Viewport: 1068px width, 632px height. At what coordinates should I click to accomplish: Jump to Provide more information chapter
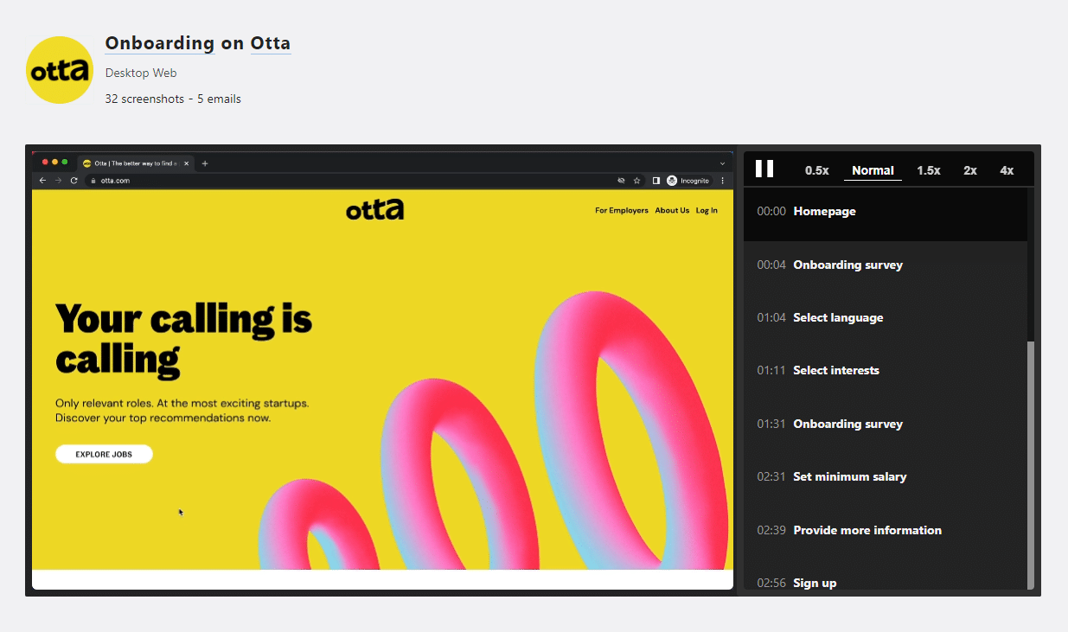pos(886,531)
